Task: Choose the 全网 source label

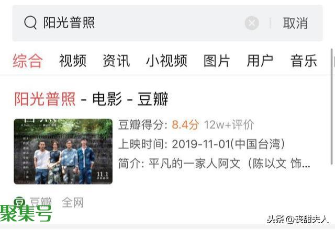Action: [73, 202]
